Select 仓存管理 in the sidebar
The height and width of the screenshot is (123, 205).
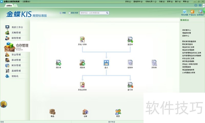click(x=17, y=46)
